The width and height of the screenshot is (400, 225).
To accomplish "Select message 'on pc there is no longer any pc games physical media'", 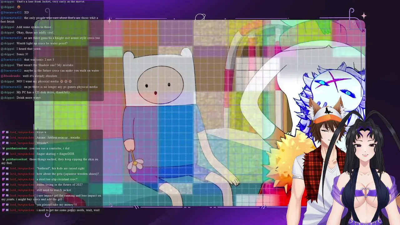I will click(61, 87).
